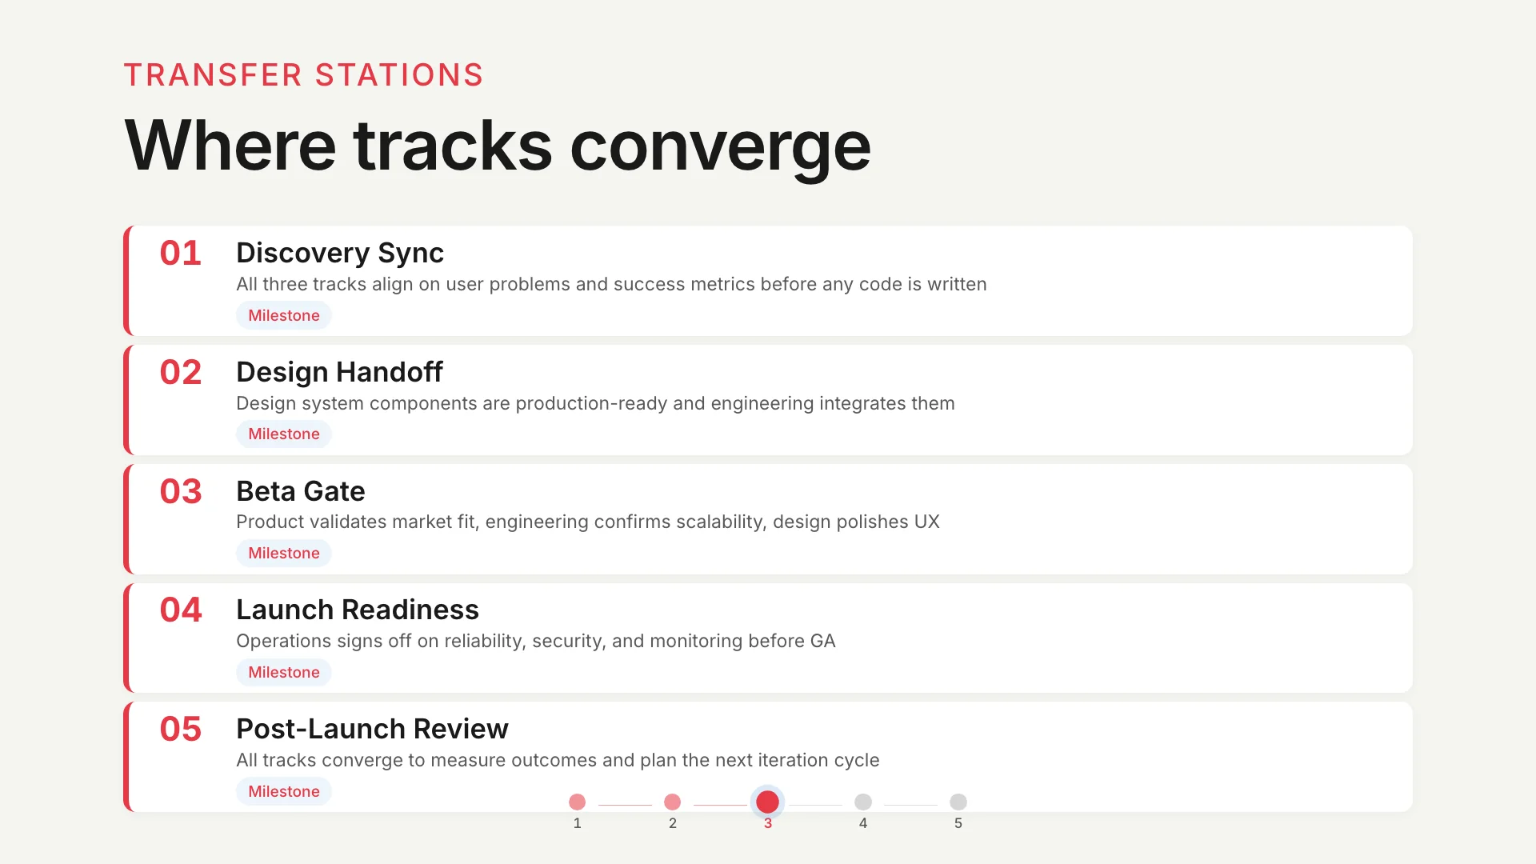Select step 2 dot in progress indicator
1536x864 pixels.
coord(672,802)
